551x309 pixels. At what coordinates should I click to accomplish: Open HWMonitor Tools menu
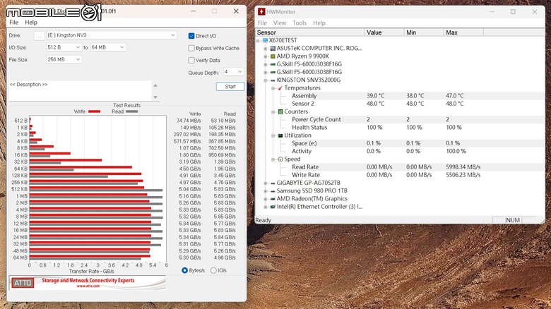(x=300, y=23)
